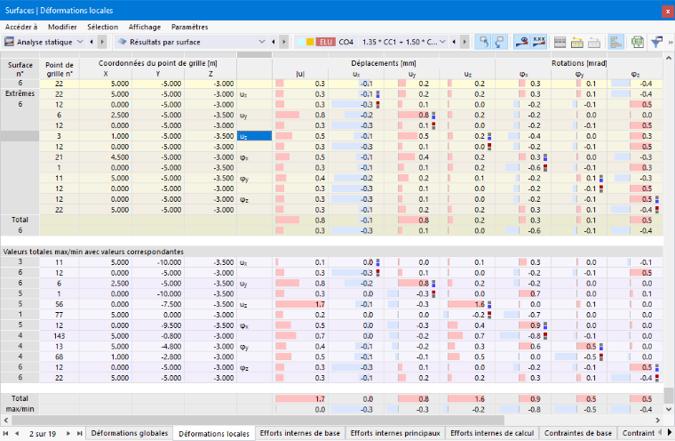This screenshot has height=441, width=675.
Task: Open Accéder à menu
Action: point(21,27)
